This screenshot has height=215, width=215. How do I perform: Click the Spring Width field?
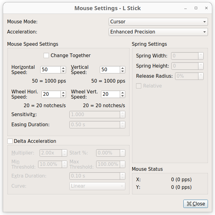click(185, 56)
